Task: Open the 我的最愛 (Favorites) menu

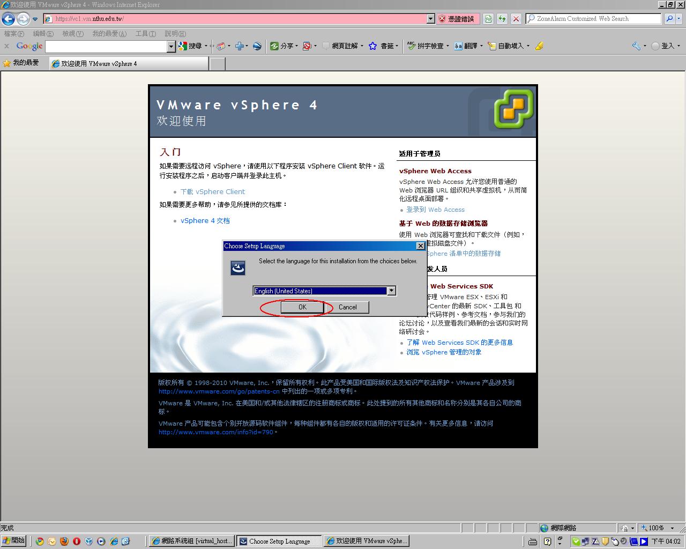Action: coord(109,34)
